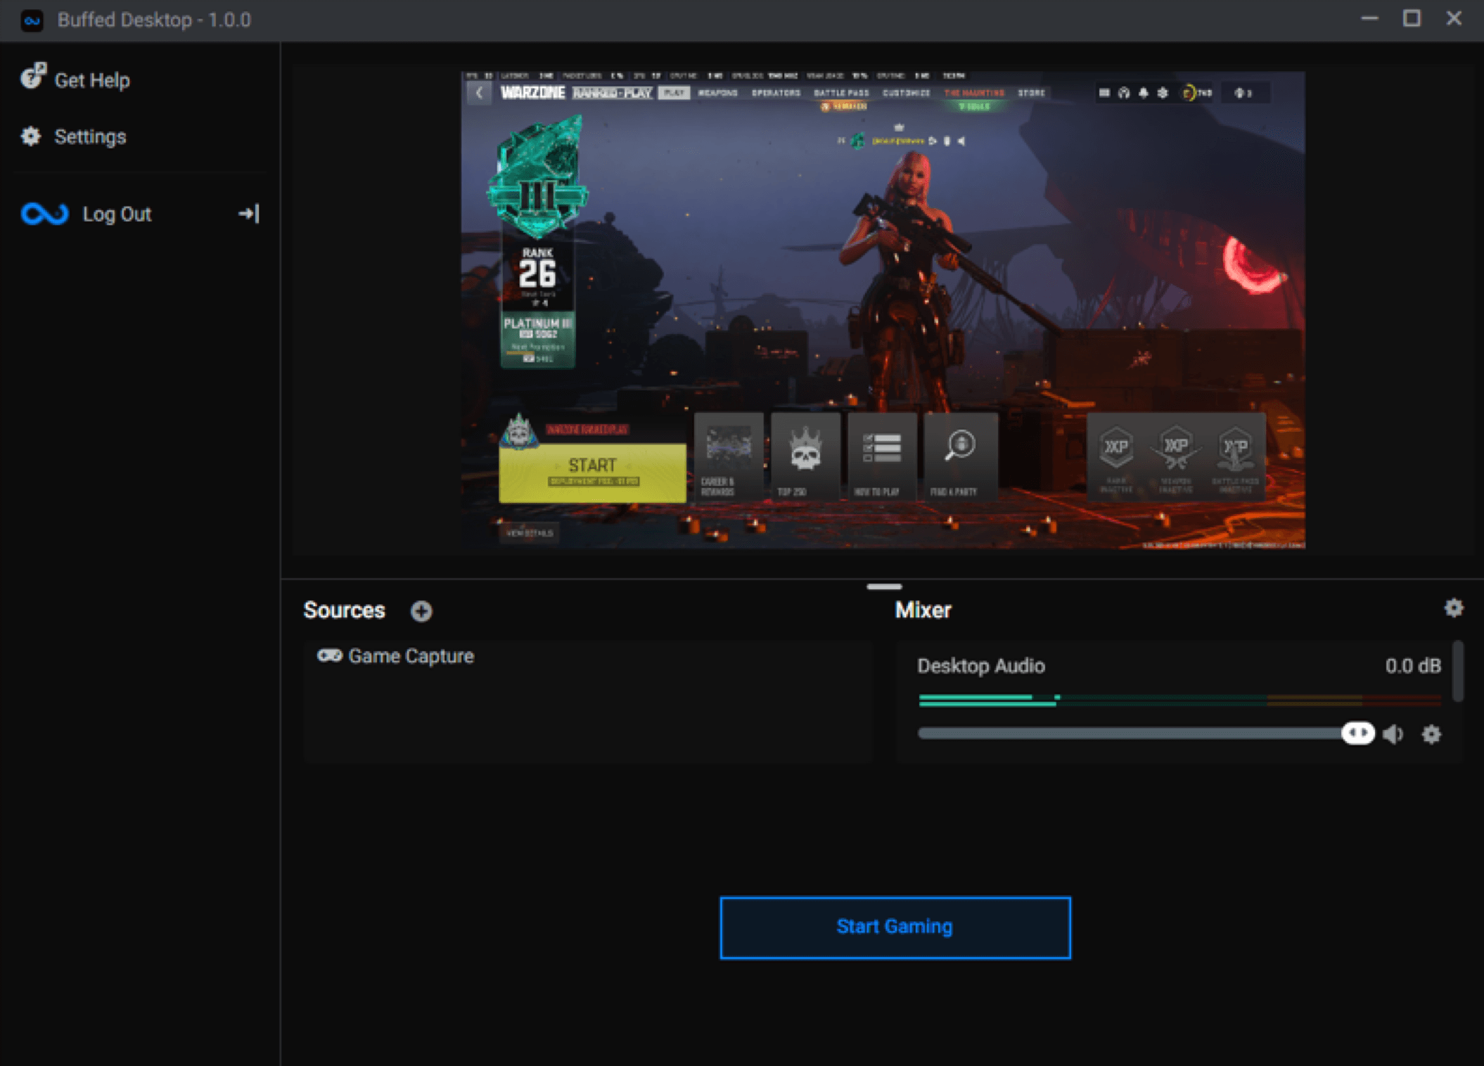Click the game preview thumbnail
This screenshot has width=1484, height=1066.
[883, 310]
